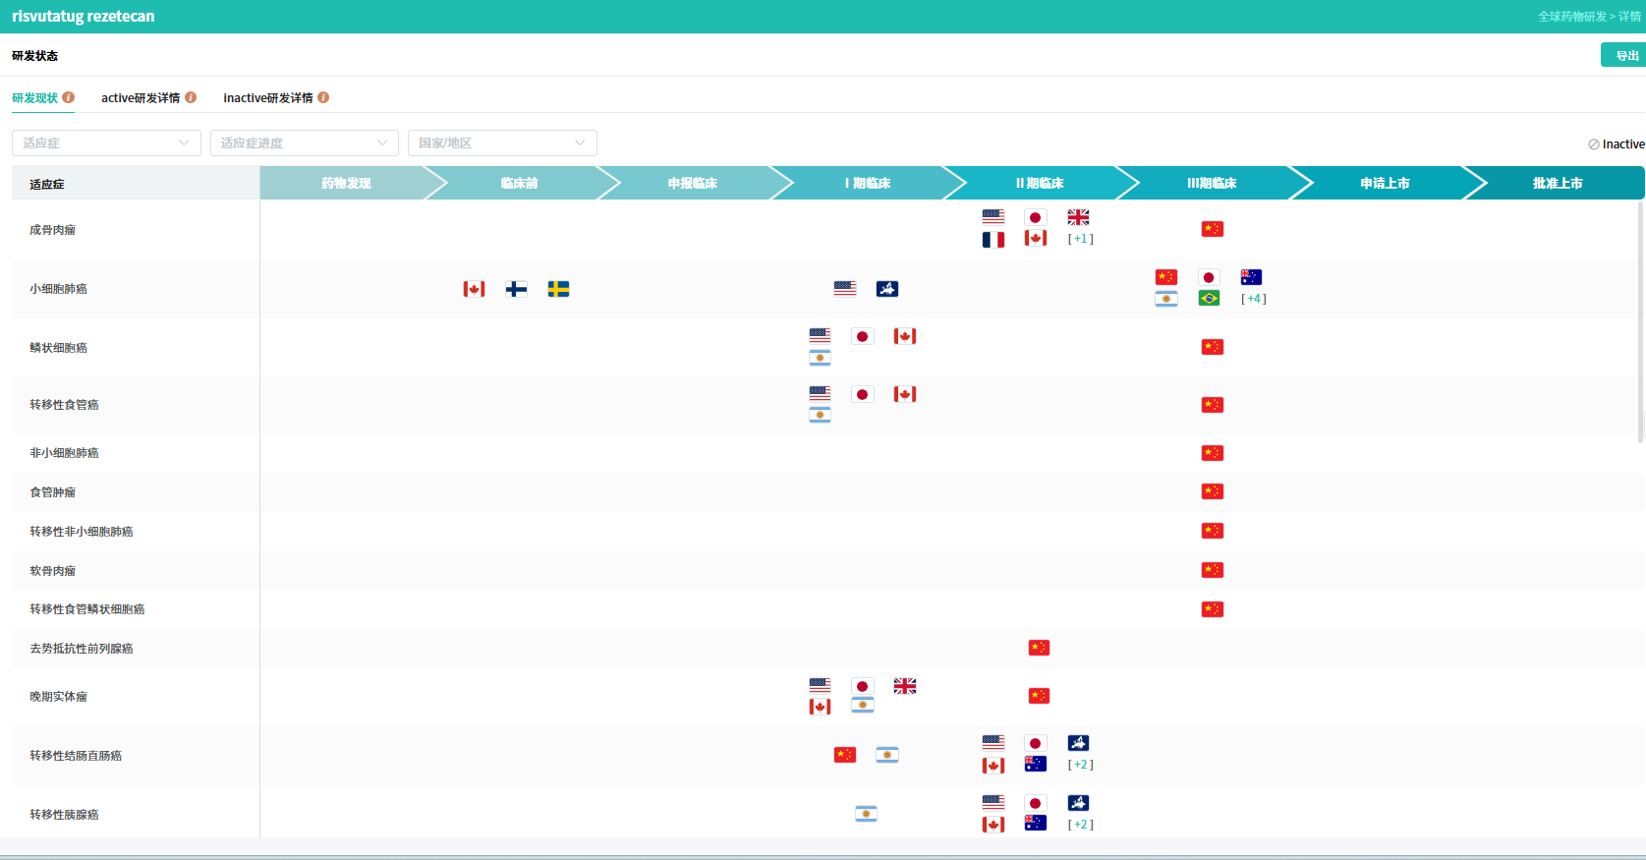Click the III期临床 phase header
Screen dimensions: 1646x860
click(x=1212, y=183)
